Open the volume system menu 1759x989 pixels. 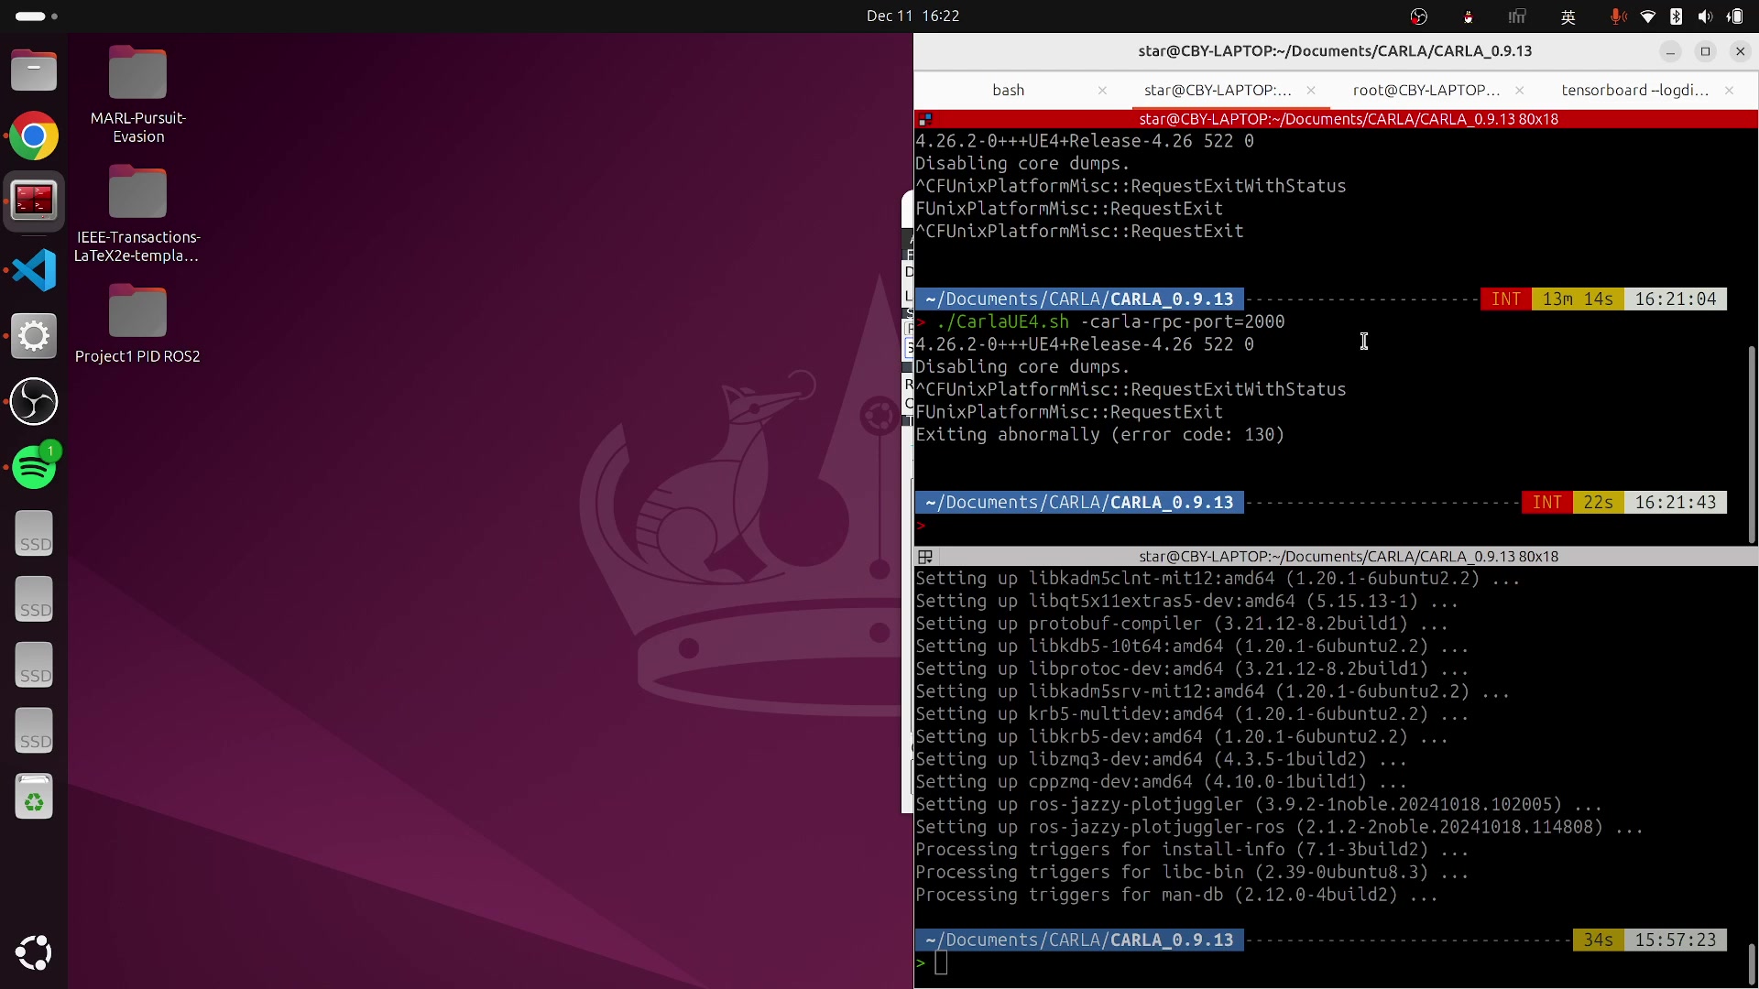coord(1704,16)
